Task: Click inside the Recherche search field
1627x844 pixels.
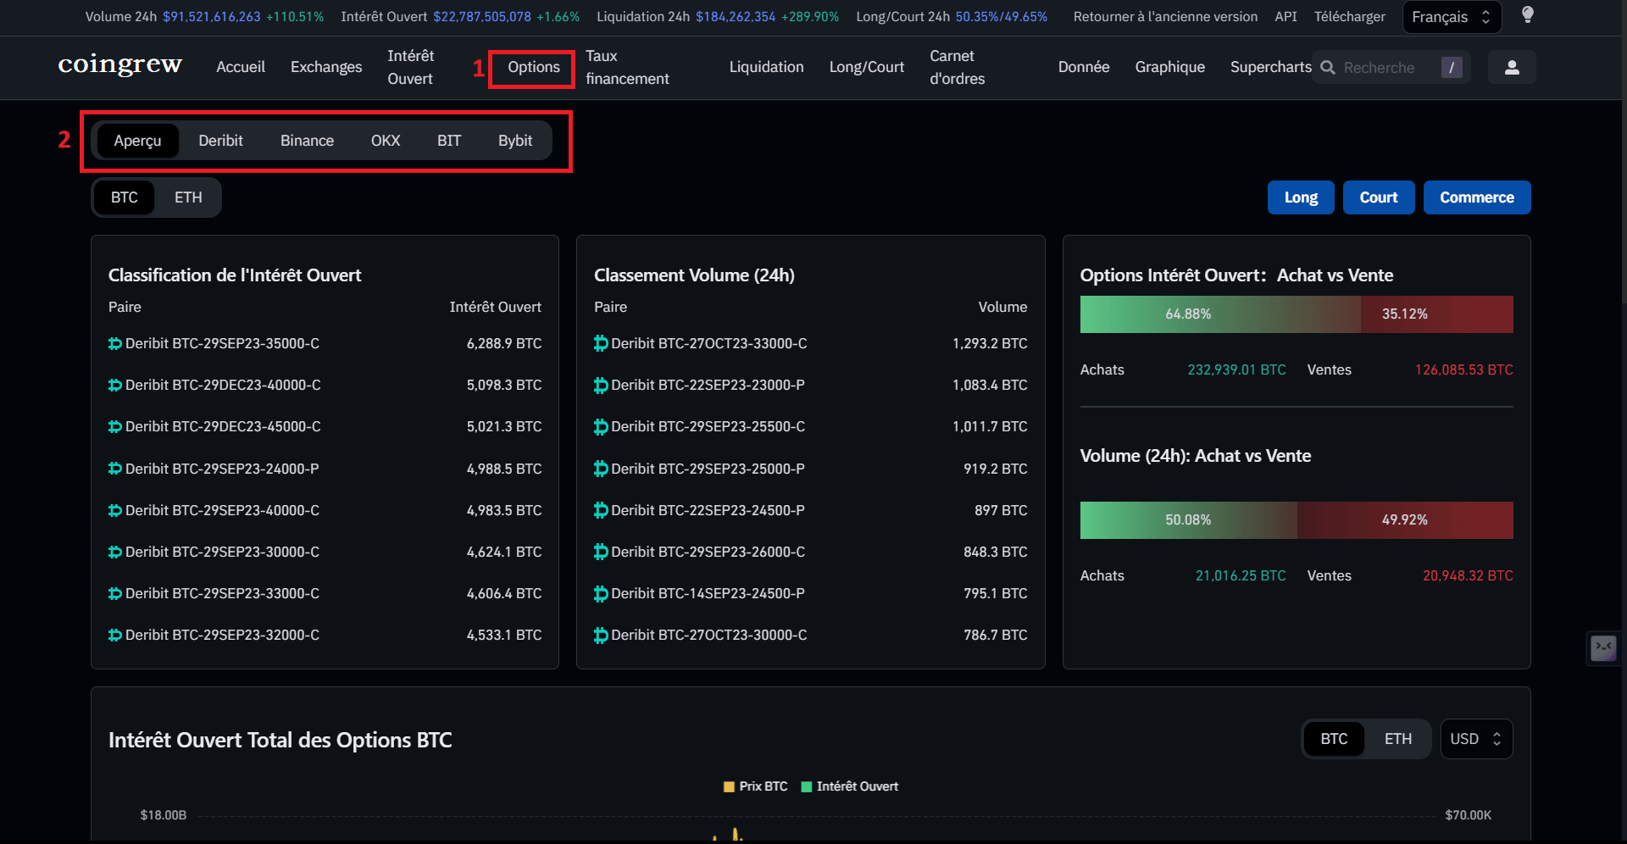Action: pyautogui.click(x=1381, y=67)
